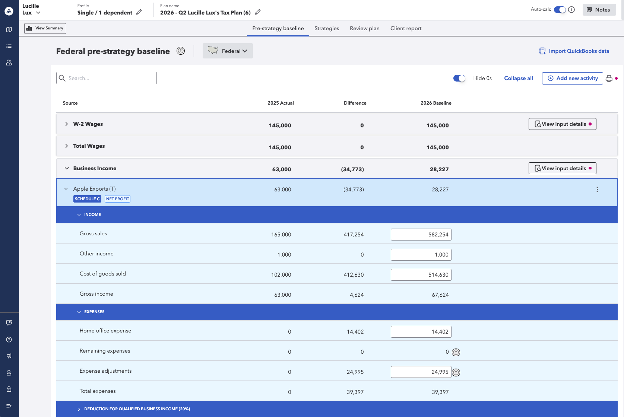624x417 pixels.
Task: Click Add new activity button
Action: pos(572,78)
